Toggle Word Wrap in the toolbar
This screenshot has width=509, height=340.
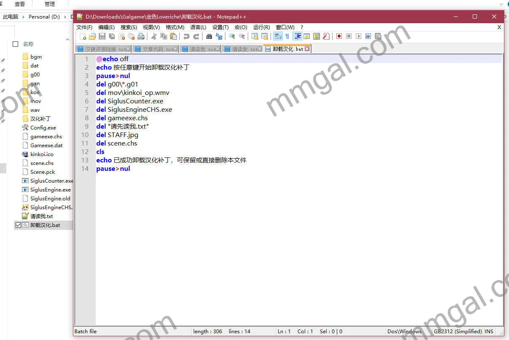[278, 36]
